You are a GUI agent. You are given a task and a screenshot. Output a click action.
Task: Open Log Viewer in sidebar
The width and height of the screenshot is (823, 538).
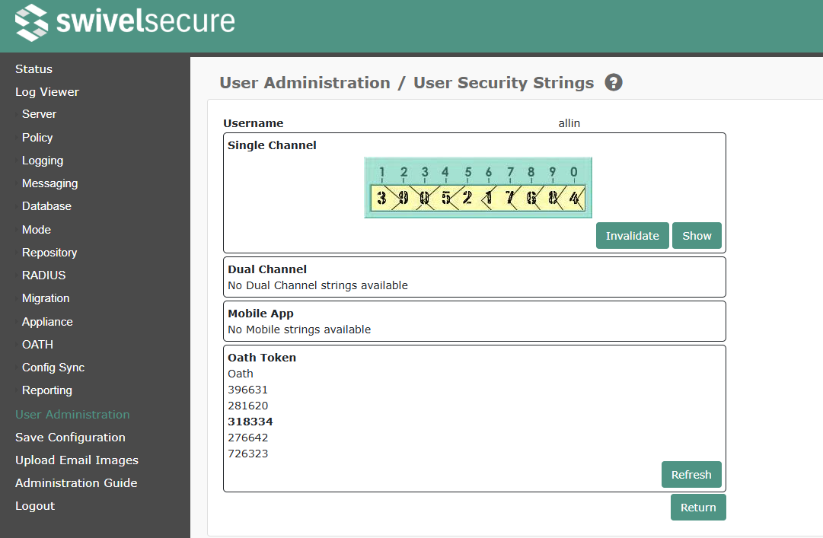pos(47,92)
